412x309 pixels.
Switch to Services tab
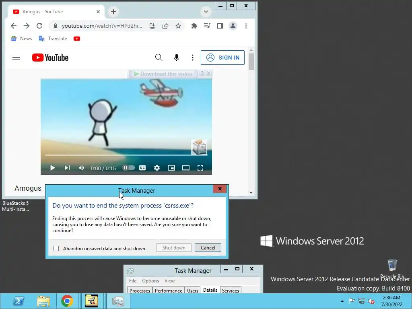(231, 290)
